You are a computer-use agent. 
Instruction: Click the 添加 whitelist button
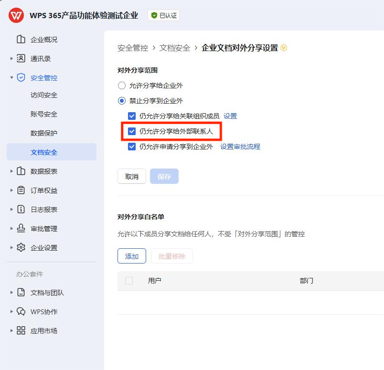(x=132, y=256)
